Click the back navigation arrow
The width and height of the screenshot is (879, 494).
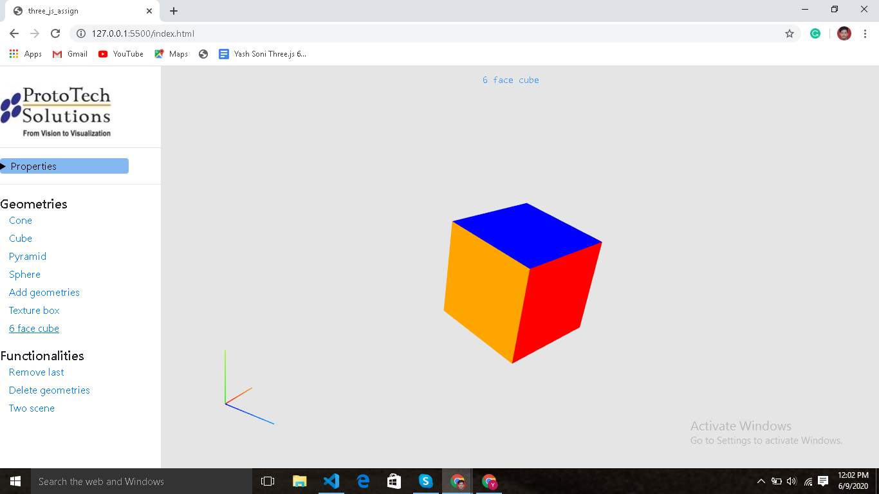[x=14, y=33]
